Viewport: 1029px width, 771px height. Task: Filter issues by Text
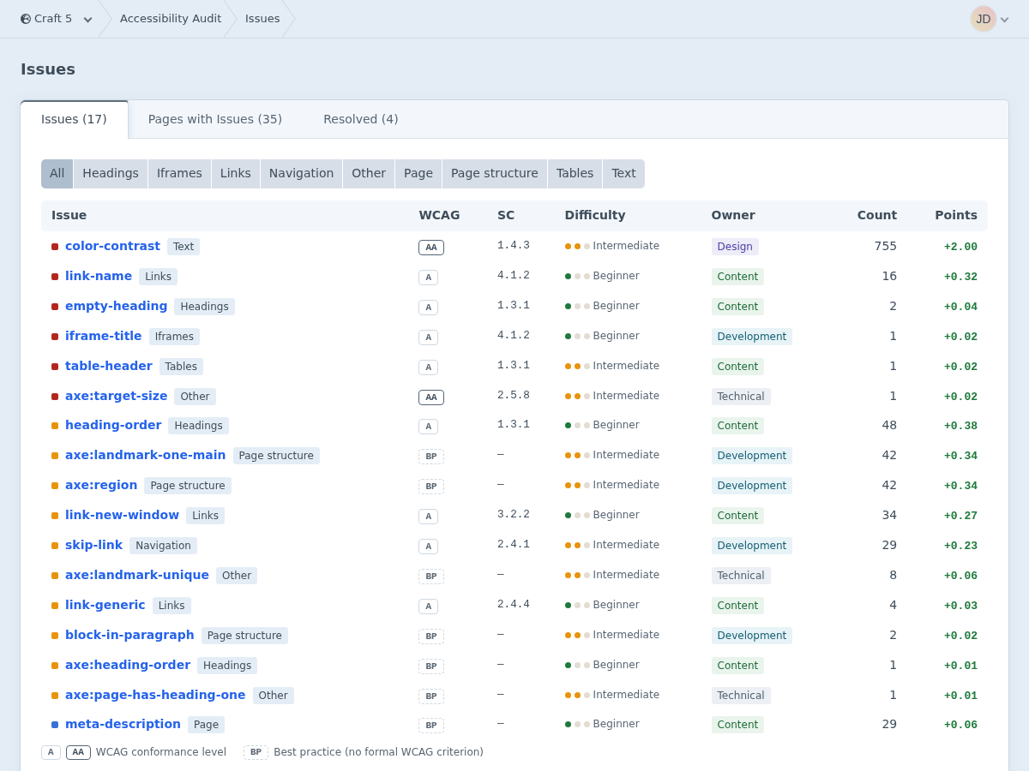click(623, 174)
